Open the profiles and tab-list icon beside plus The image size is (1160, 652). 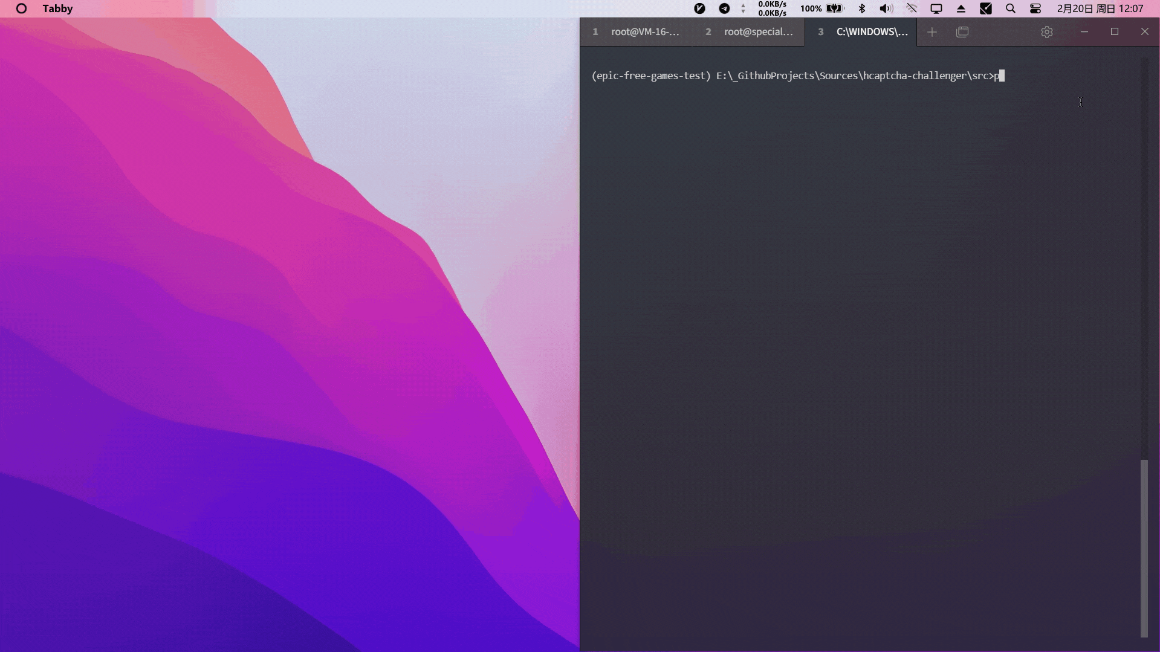click(962, 32)
